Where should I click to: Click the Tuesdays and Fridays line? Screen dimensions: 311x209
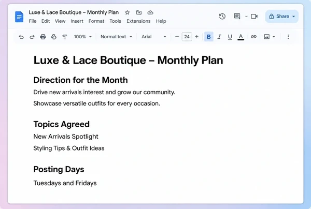coord(65,183)
